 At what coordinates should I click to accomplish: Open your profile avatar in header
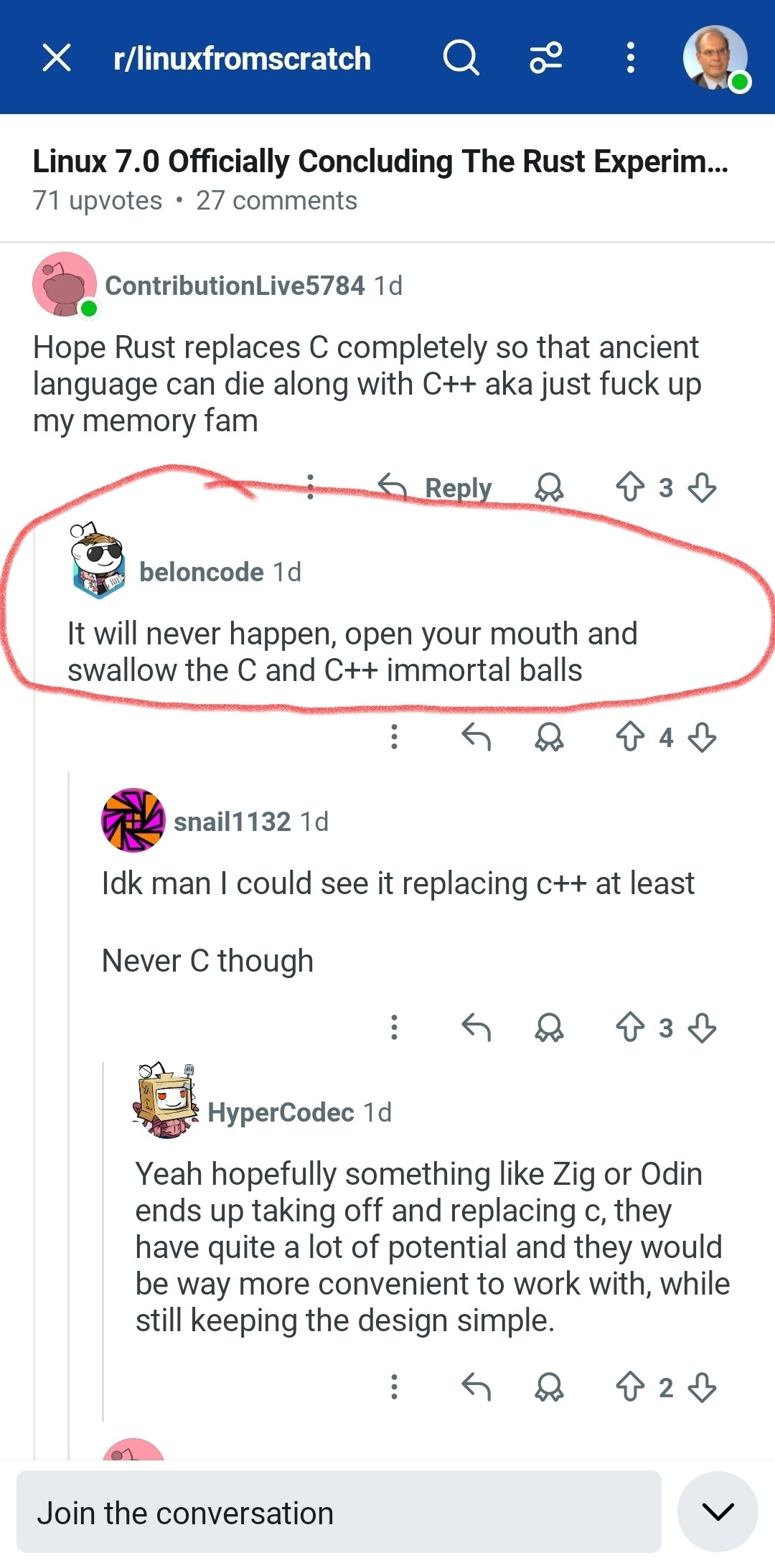715,59
